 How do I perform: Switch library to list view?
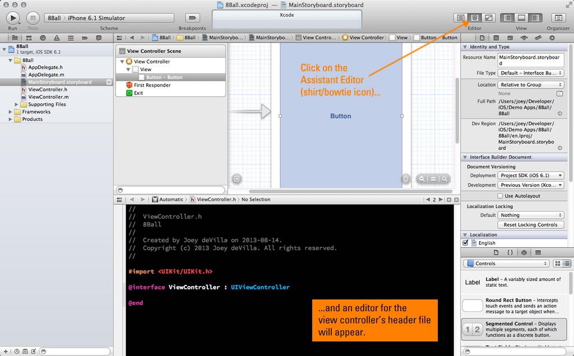(567, 264)
